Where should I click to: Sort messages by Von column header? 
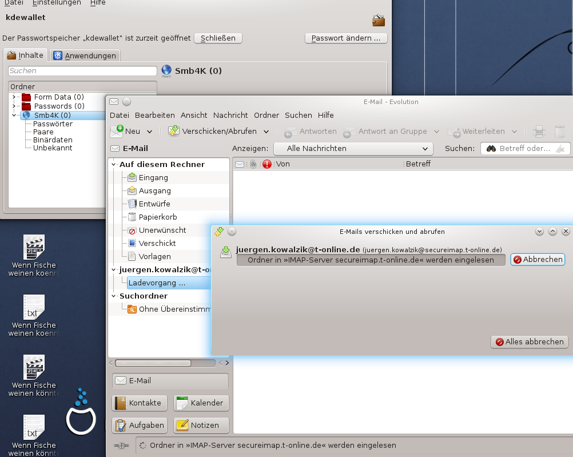click(283, 164)
